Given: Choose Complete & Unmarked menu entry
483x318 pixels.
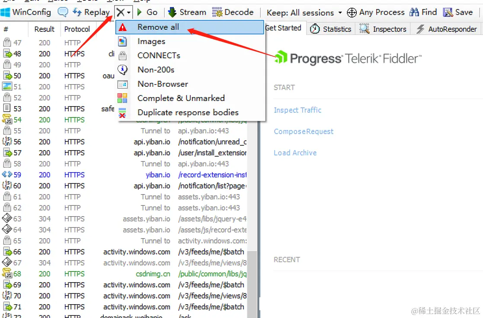Looking at the screenshot, I should 190,98.
